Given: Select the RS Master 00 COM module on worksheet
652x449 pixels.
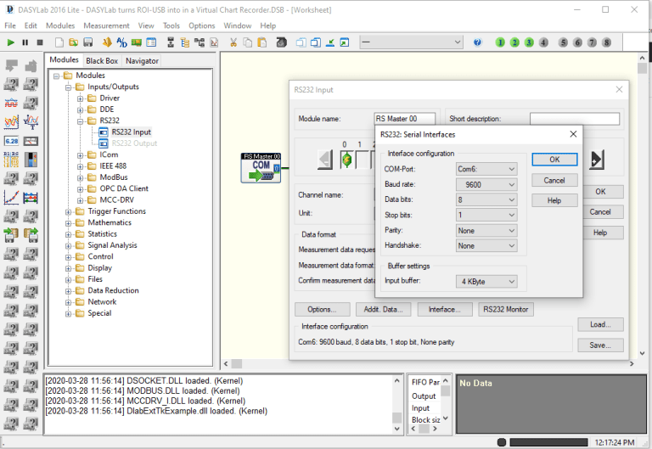Looking at the screenshot, I should pos(261,168).
